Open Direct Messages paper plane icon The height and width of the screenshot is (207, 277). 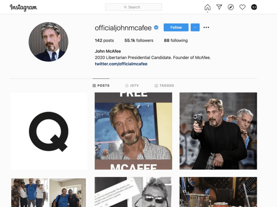pos(219,7)
